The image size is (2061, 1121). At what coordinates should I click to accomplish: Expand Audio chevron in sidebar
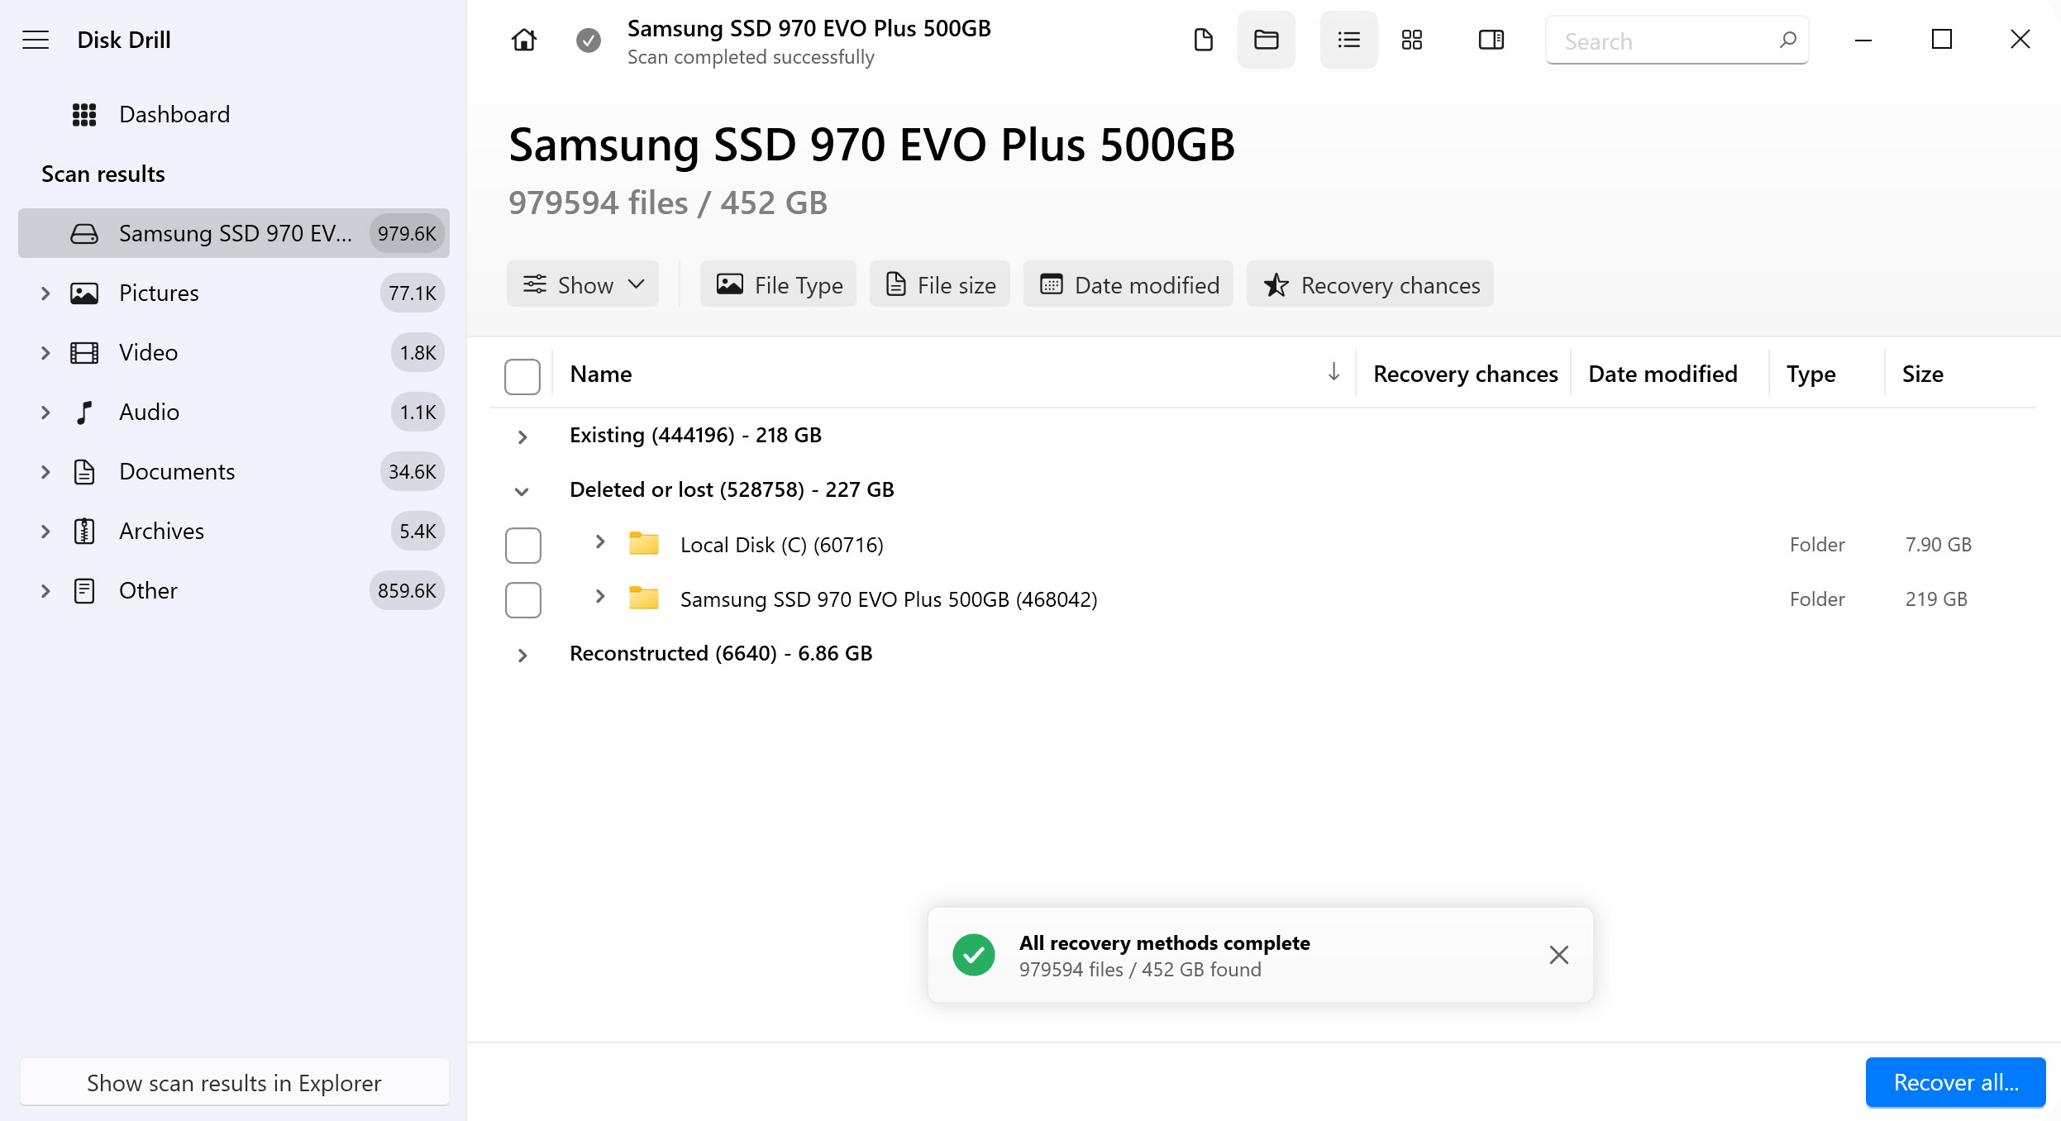(45, 412)
